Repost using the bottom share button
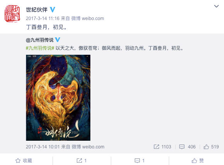The image size is (224, 165). (x=82, y=161)
